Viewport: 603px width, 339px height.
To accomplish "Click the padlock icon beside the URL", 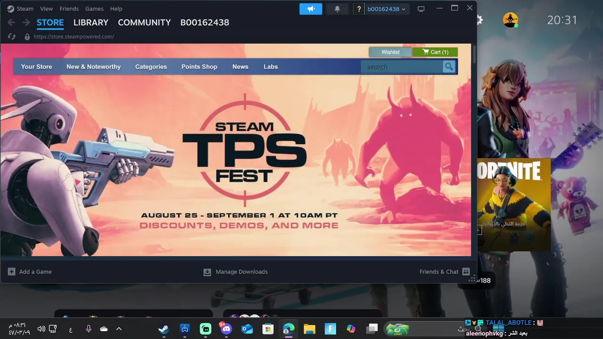I will coord(27,36).
